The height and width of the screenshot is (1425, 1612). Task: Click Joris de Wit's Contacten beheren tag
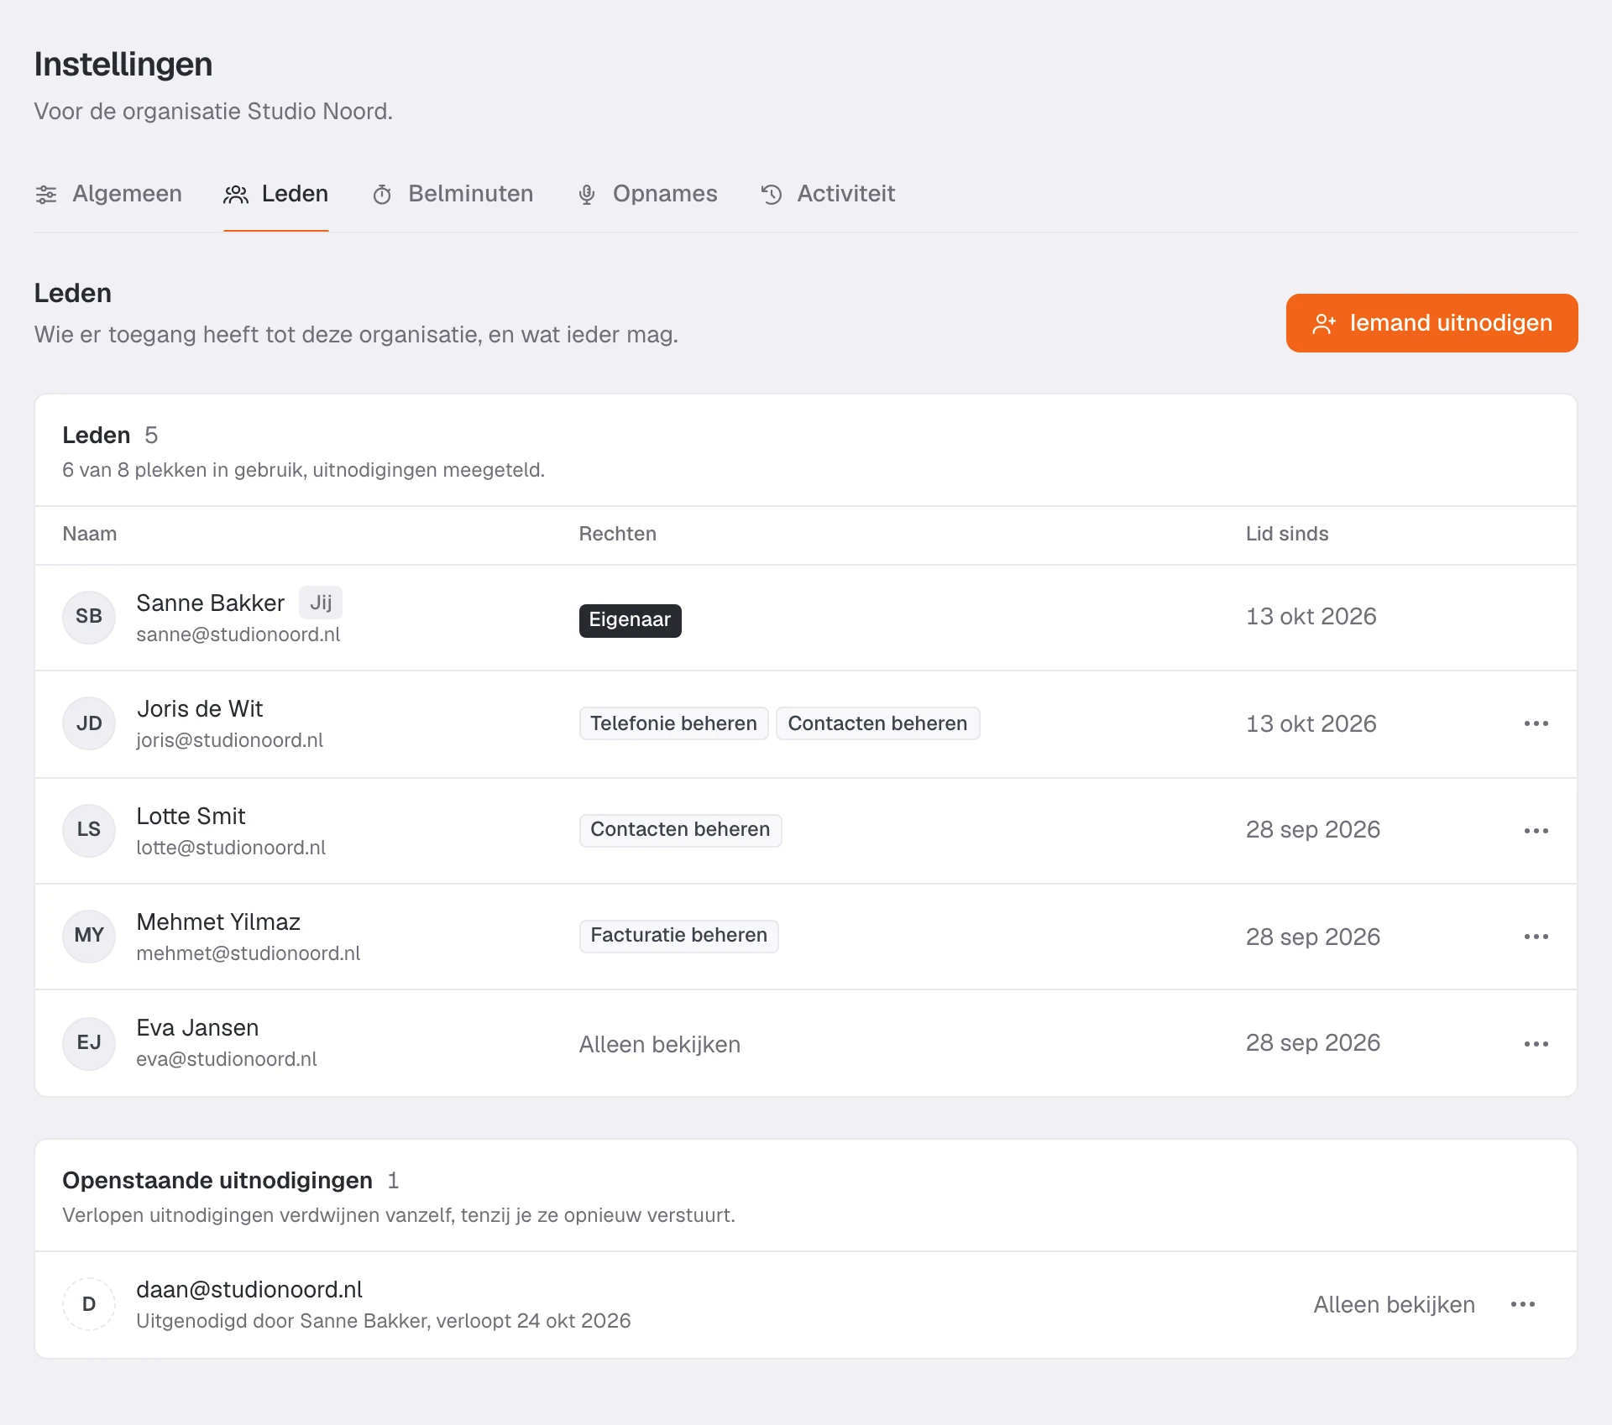878,723
